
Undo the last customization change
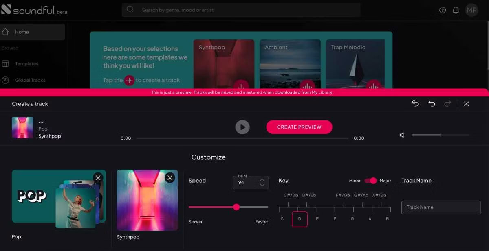click(x=432, y=104)
